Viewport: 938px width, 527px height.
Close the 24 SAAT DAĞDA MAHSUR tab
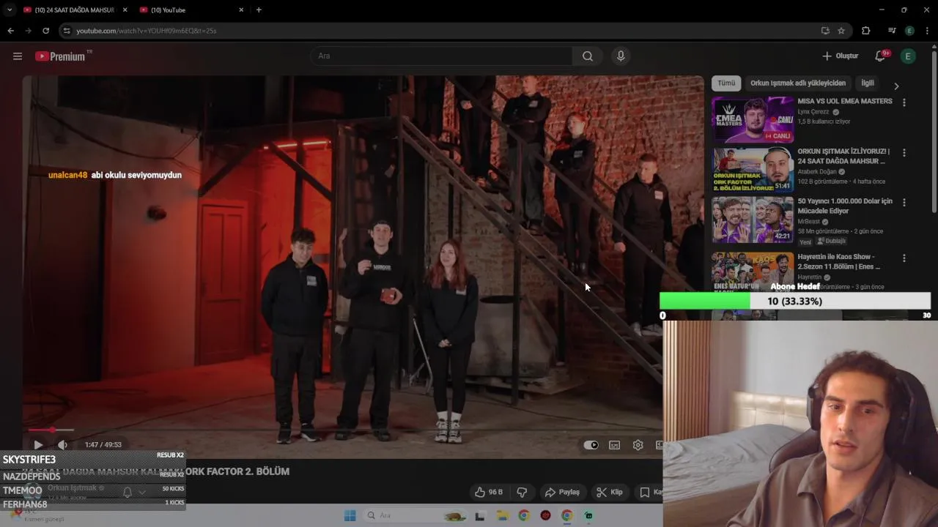[125, 10]
